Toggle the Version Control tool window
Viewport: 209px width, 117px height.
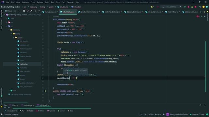[x=11, y=111]
